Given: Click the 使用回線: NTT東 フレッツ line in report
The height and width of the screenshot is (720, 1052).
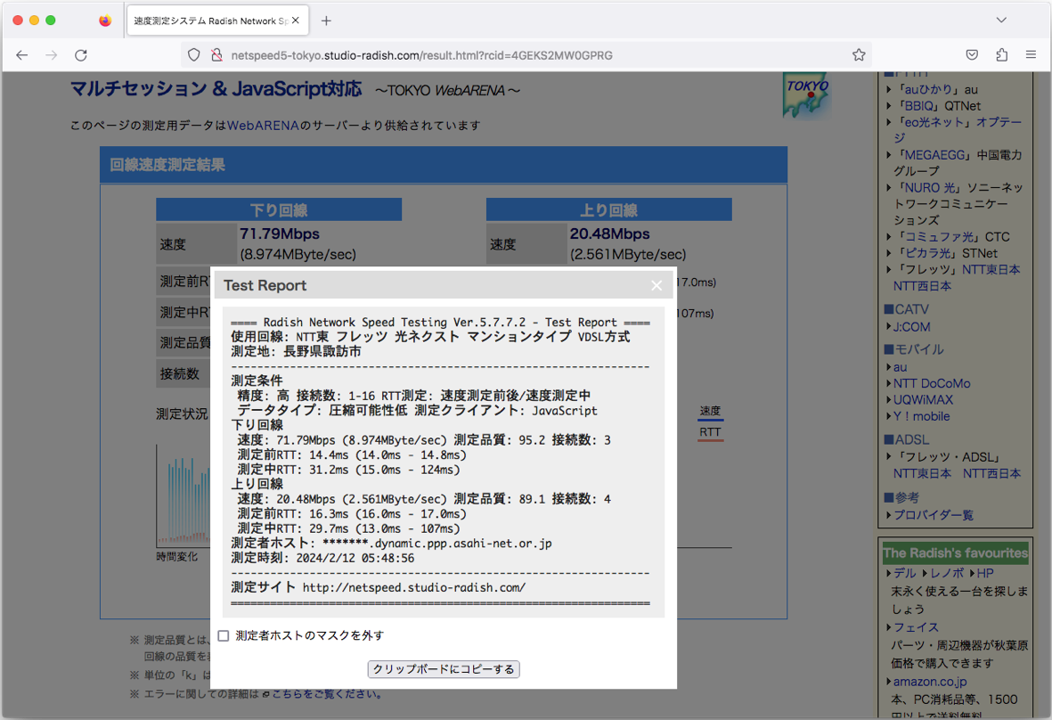Looking at the screenshot, I should pyautogui.click(x=430, y=337).
